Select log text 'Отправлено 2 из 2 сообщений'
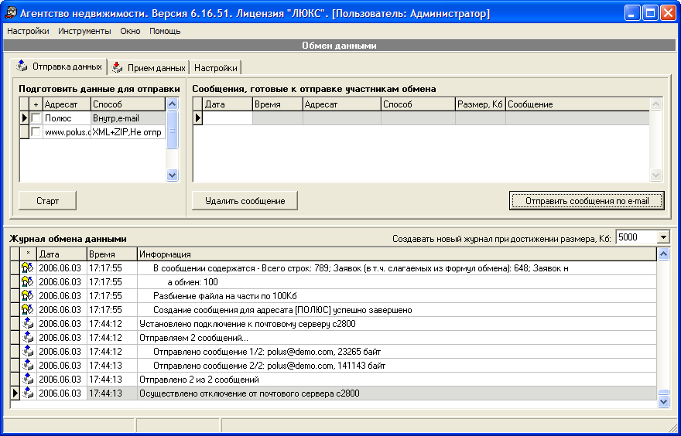The image size is (681, 436). pyautogui.click(x=199, y=380)
